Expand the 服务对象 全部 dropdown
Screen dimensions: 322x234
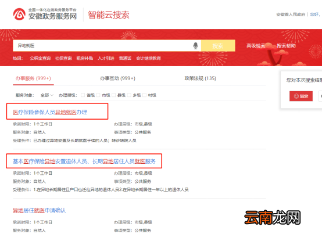47,95
